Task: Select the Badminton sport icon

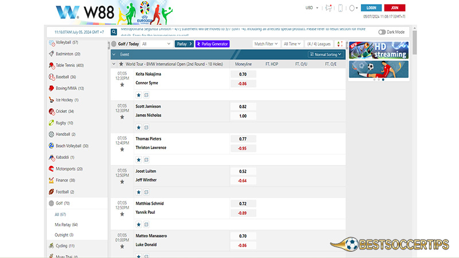Action: 52,54
